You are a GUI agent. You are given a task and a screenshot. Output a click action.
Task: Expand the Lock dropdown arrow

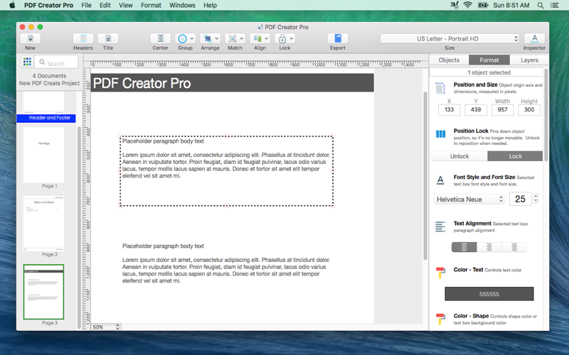[292, 38]
